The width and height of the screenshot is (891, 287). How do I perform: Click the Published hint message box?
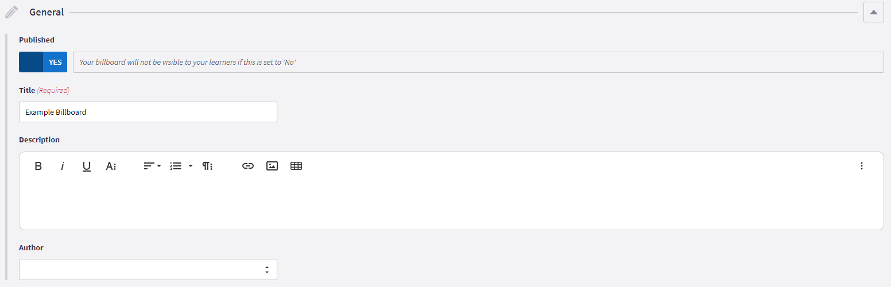point(478,62)
